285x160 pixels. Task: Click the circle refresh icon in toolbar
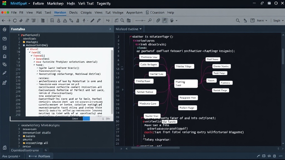point(15,21)
